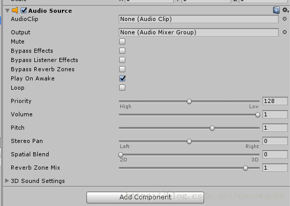
Task: Click the Bypass Listener Effects label
Action: (44, 60)
